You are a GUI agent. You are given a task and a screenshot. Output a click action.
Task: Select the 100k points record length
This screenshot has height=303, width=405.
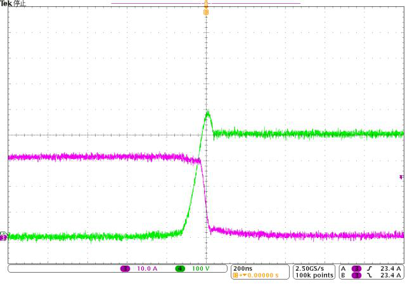coord(315,275)
